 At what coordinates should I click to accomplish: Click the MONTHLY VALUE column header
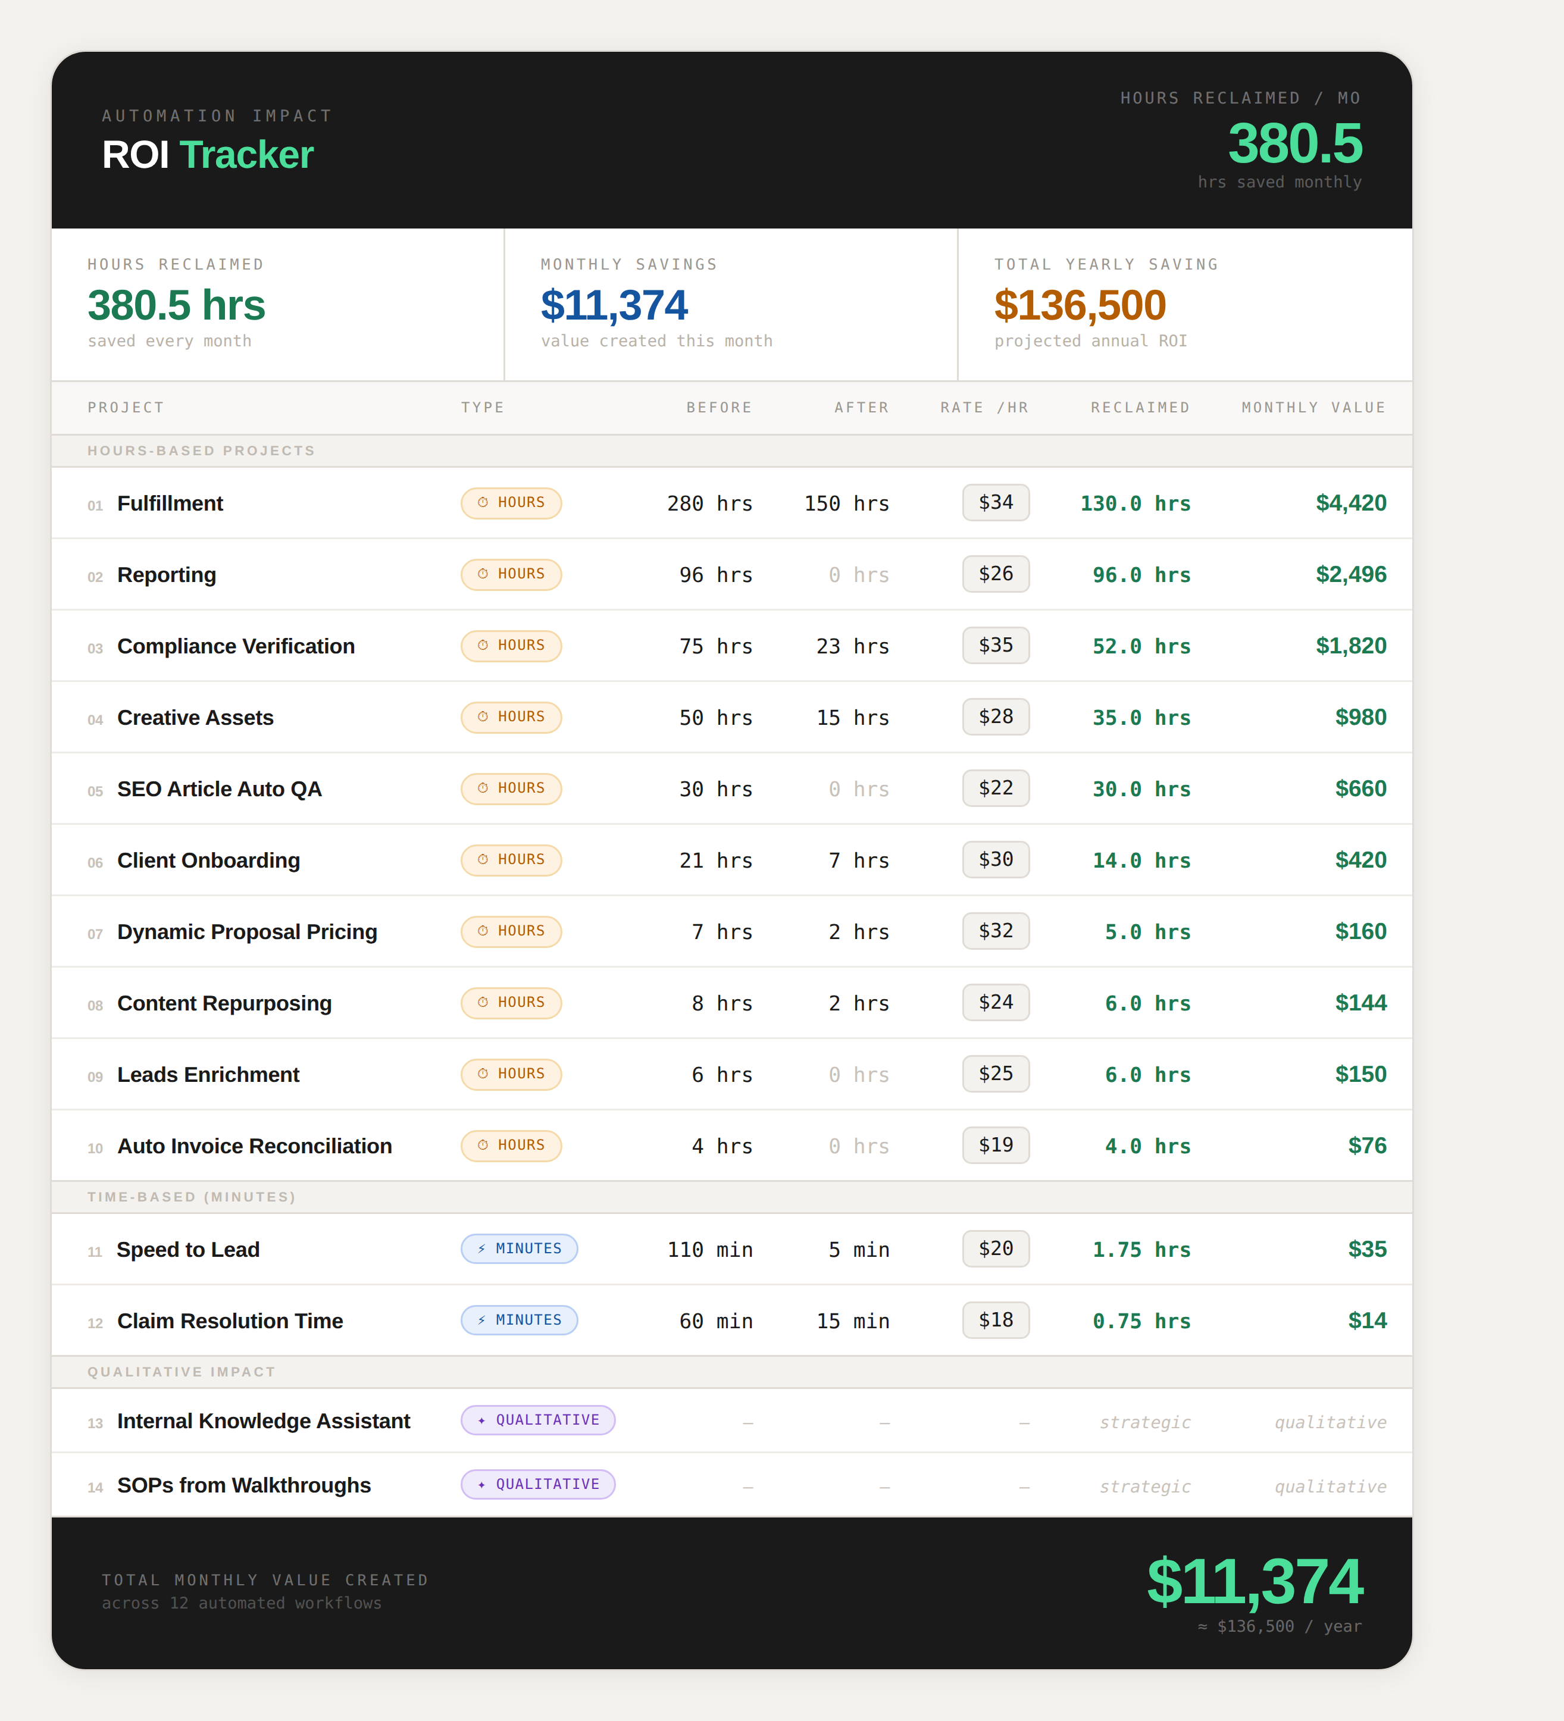point(1314,408)
